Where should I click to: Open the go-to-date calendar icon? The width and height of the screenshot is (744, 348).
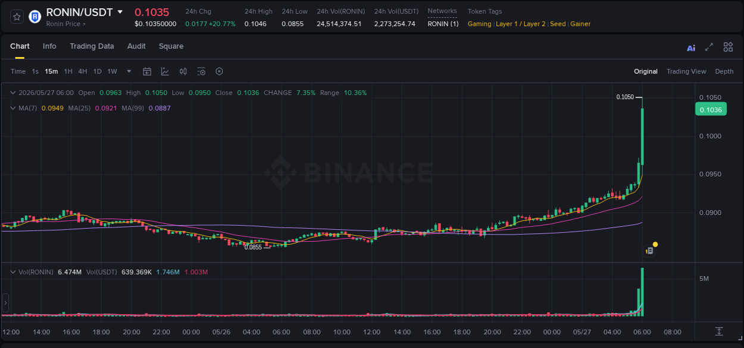[x=147, y=71]
